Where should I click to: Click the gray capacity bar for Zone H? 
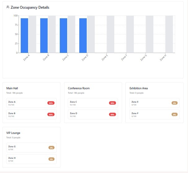click(169, 34)
